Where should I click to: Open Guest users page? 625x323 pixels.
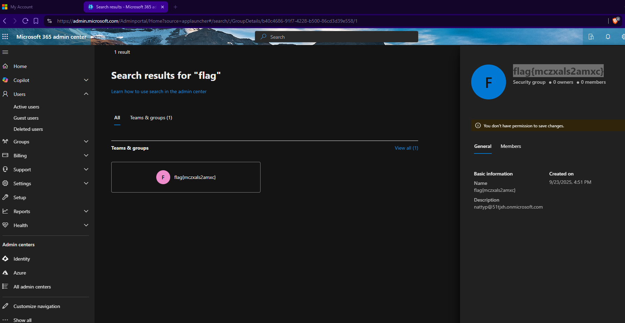pos(26,118)
